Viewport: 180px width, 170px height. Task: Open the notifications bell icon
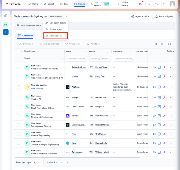pyautogui.click(x=140, y=4)
